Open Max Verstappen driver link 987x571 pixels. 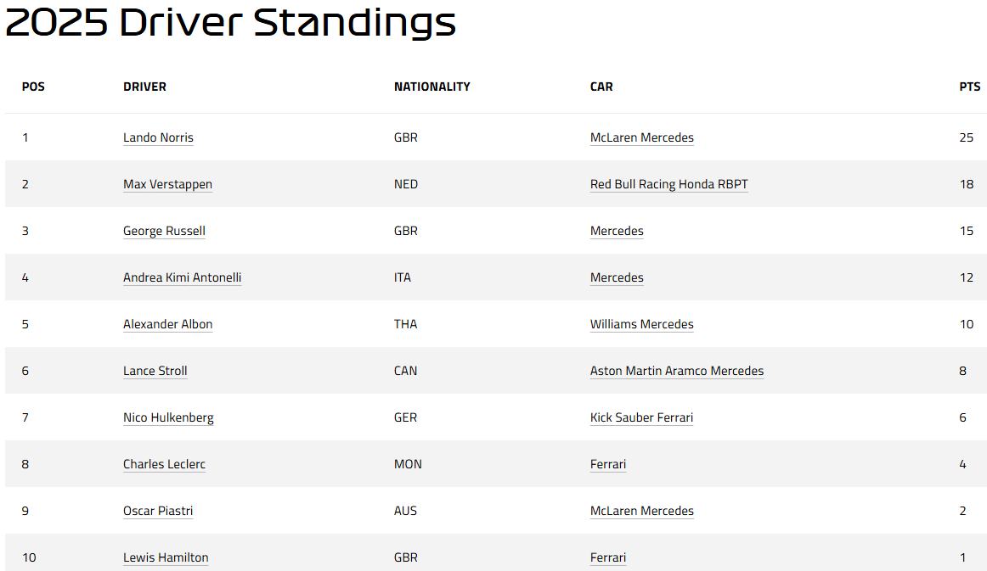click(167, 184)
